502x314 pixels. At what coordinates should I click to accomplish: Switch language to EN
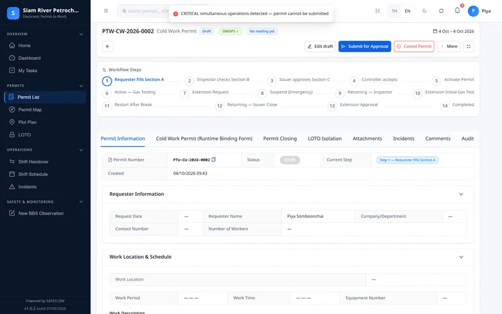pos(407,11)
